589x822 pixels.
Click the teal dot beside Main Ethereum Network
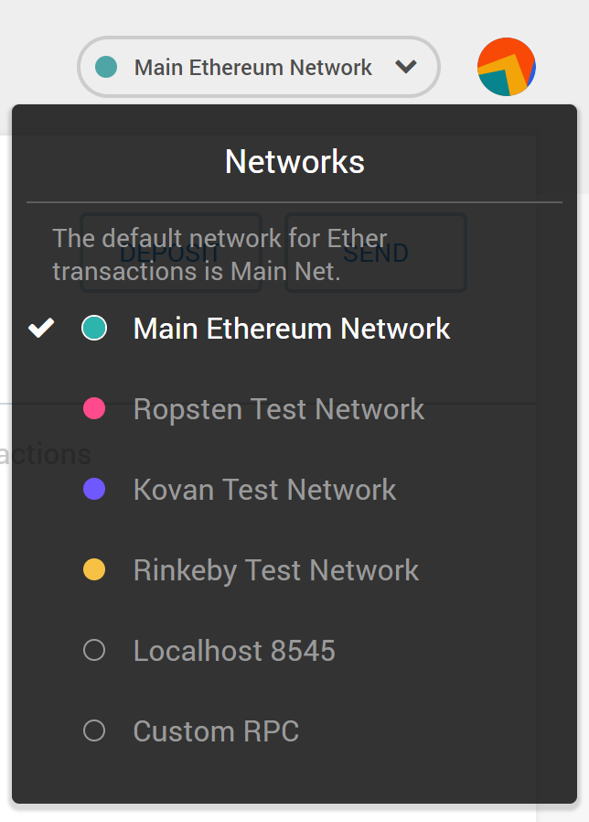(94, 329)
